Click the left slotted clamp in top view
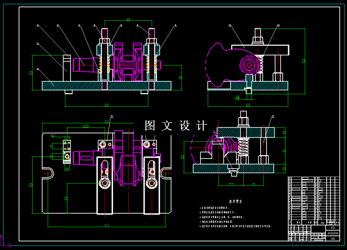Viewport: 347px width, 250px height. 105,185
